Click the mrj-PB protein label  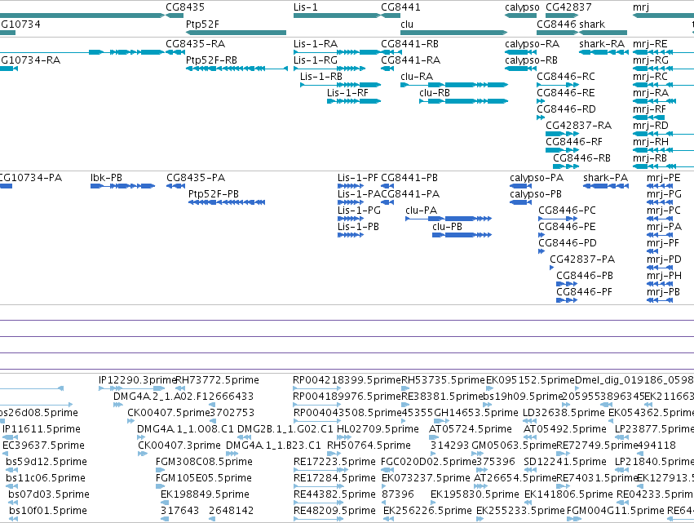click(x=664, y=293)
